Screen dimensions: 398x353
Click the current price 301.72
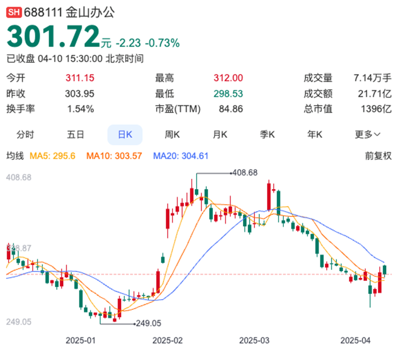point(53,36)
